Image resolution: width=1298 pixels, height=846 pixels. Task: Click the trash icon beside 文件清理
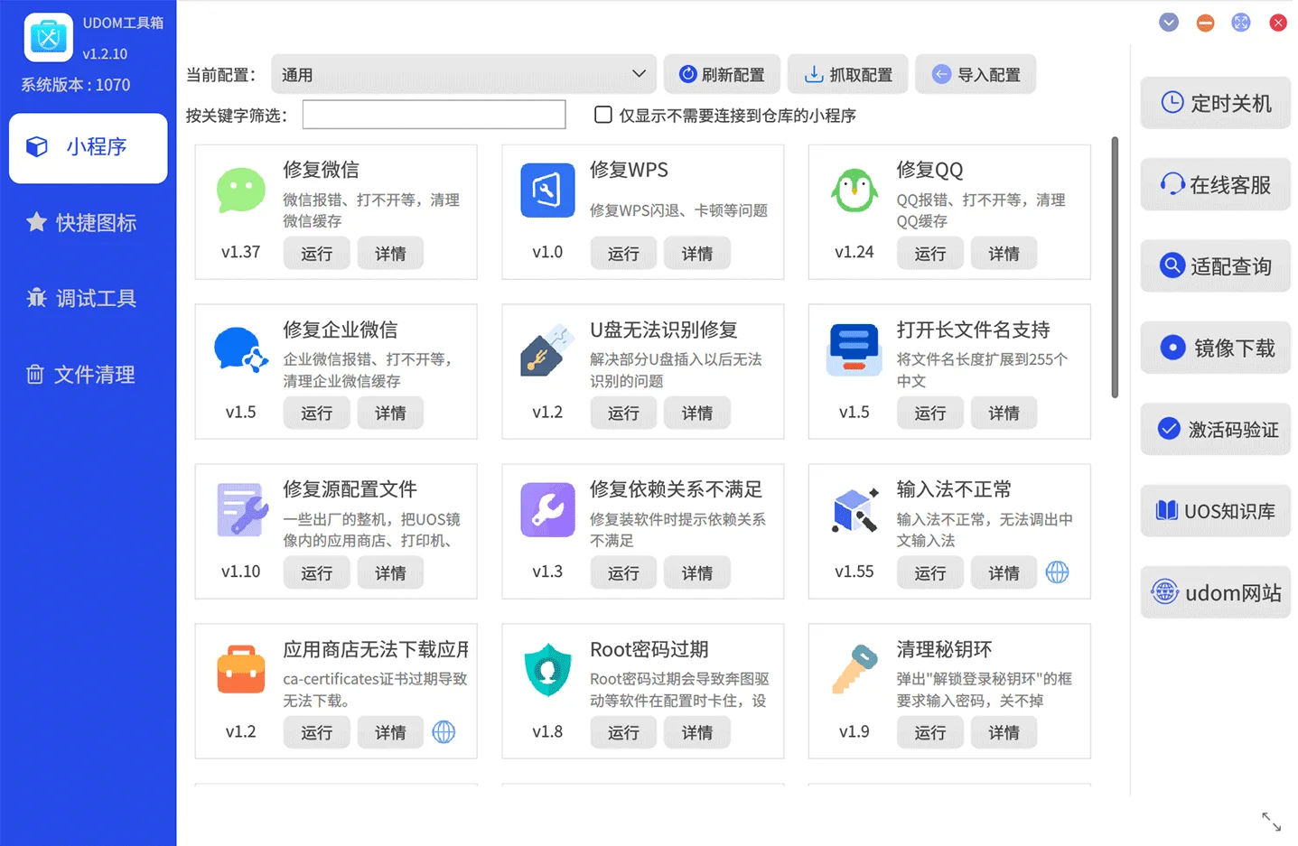coord(36,374)
